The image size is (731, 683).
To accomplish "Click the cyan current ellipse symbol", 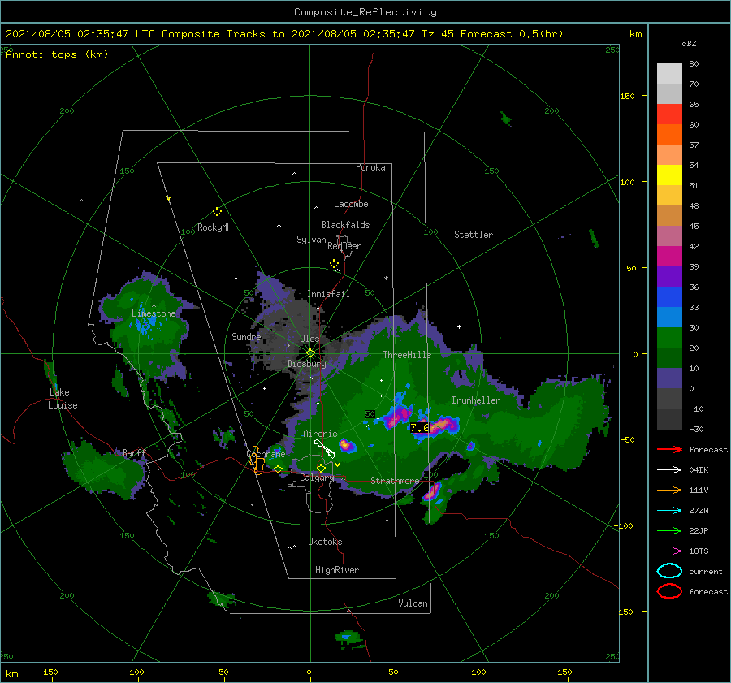I will pos(669,571).
